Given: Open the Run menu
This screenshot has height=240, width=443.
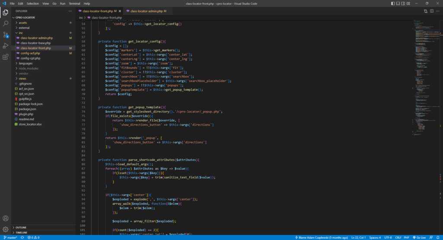Looking at the screenshot, I should (x=62, y=3).
